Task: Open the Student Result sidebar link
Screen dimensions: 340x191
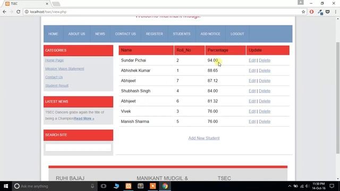Action: (x=57, y=85)
